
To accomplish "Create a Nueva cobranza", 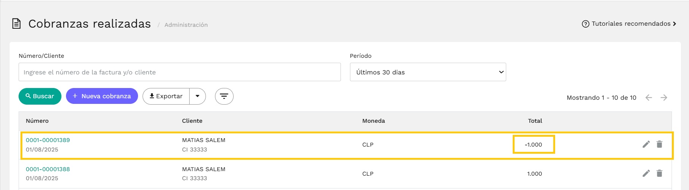I will [102, 96].
